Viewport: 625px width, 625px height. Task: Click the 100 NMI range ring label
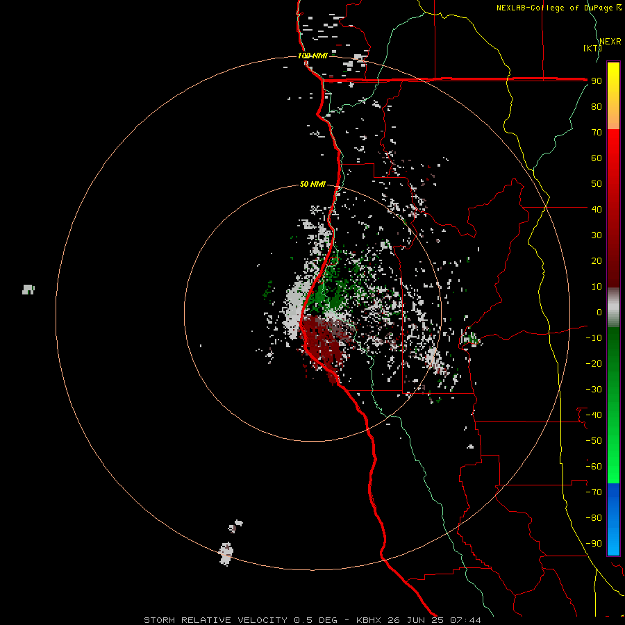pyautogui.click(x=313, y=56)
